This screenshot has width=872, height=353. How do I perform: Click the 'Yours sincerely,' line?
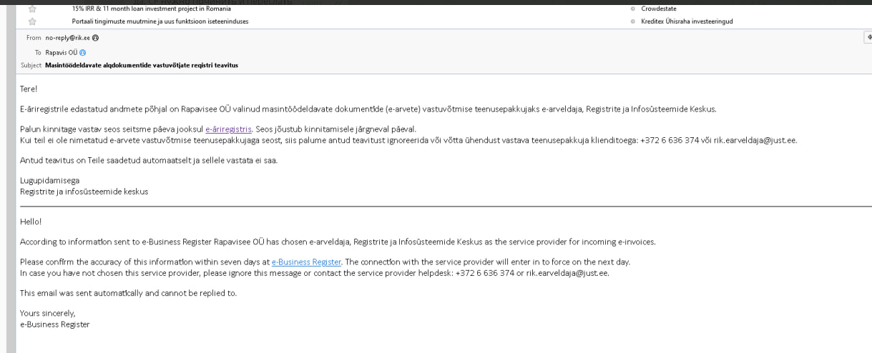pyautogui.click(x=47, y=314)
